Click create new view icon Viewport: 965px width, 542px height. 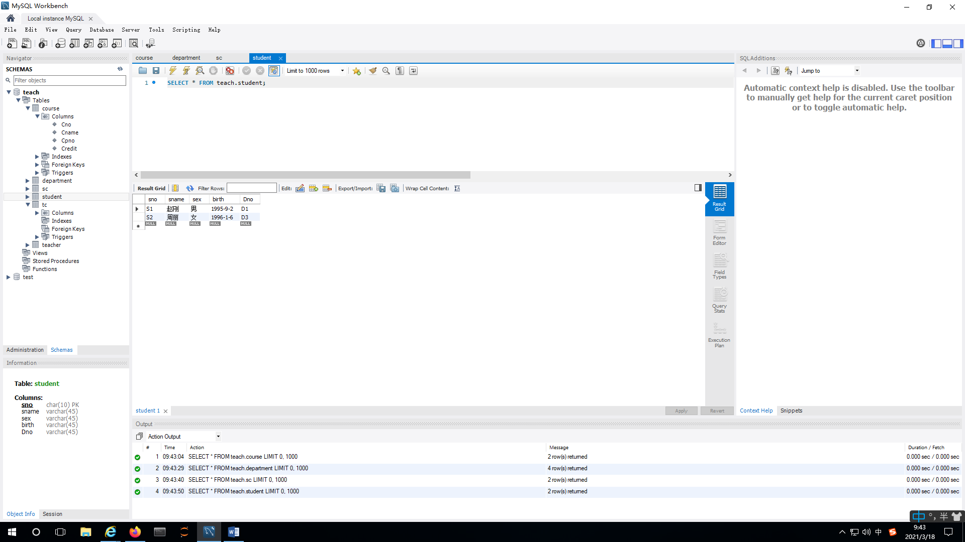point(88,44)
